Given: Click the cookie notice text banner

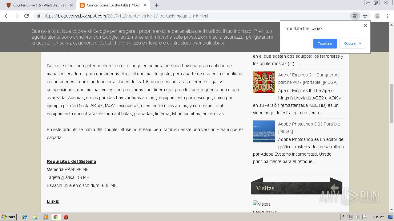Looking at the screenshot, I should click(152, 37).
